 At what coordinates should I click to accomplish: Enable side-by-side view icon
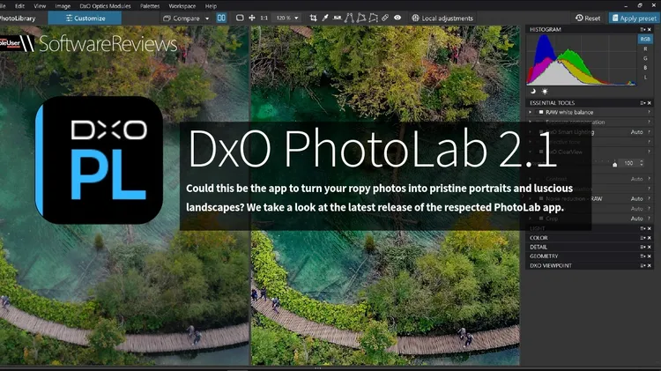(x=221, y=18)
